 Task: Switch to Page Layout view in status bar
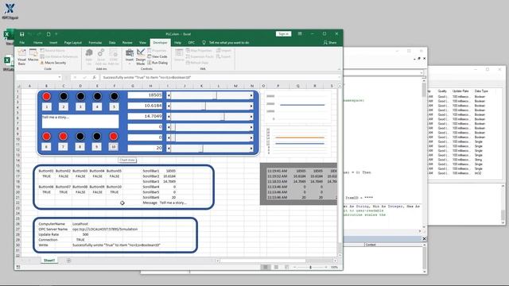(x=276, y=267)
